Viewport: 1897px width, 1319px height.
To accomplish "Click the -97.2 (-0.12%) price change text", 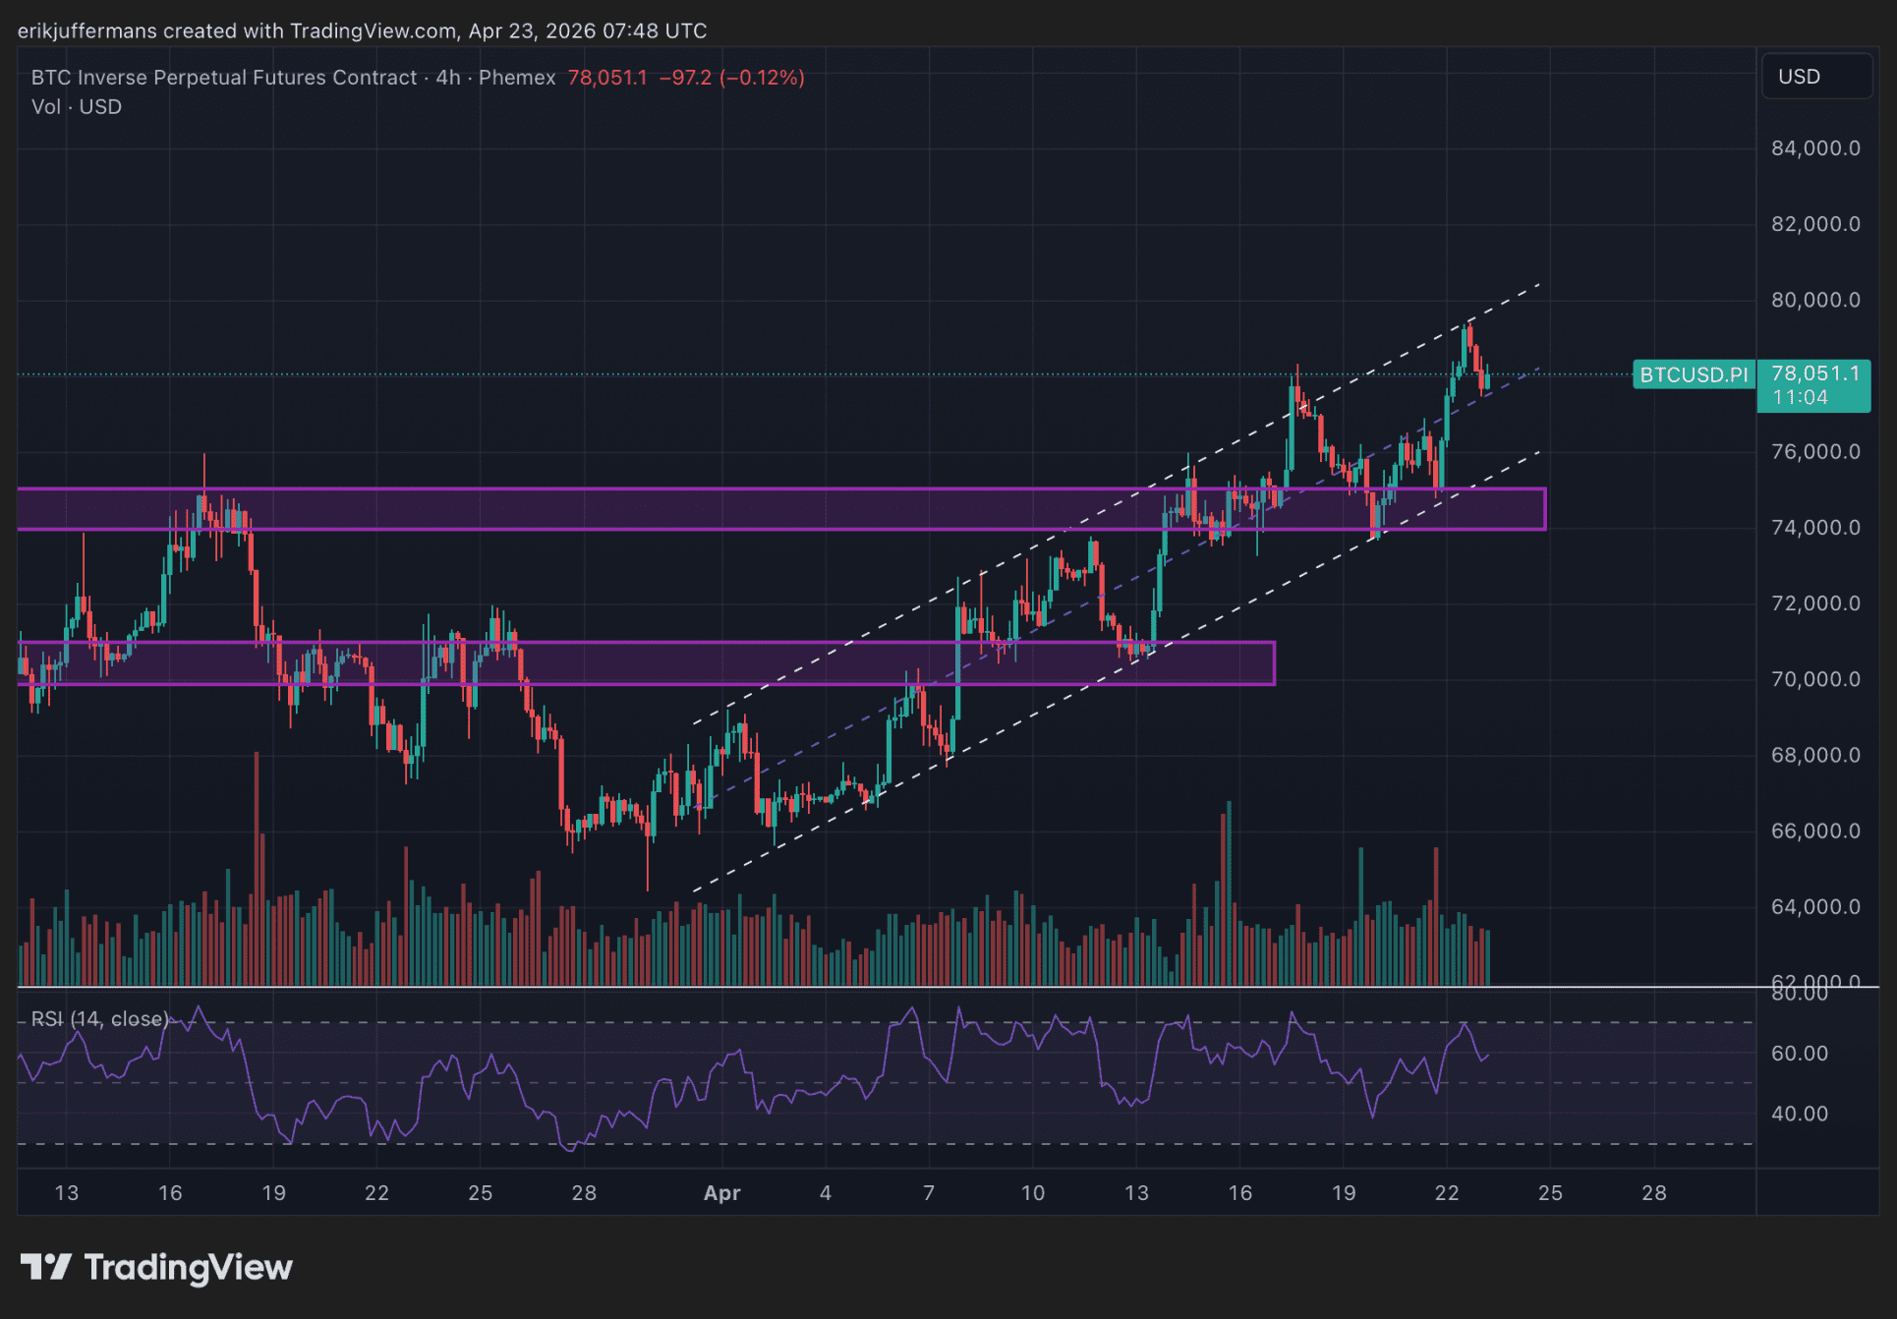I will 731,78.
